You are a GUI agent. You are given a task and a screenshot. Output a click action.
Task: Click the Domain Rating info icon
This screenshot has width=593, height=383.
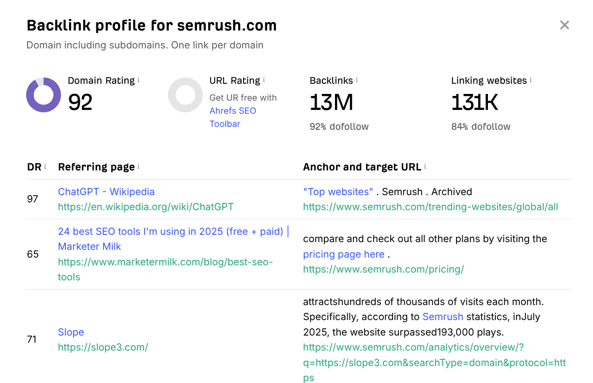(x=139, y=80)
